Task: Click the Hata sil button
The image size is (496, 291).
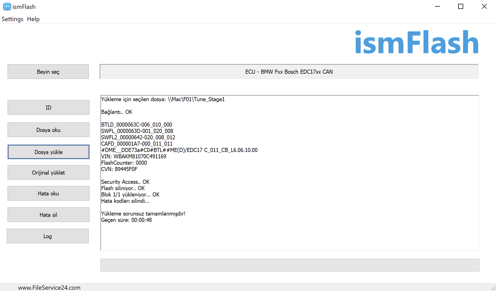Action: click(x=49, y=215)
